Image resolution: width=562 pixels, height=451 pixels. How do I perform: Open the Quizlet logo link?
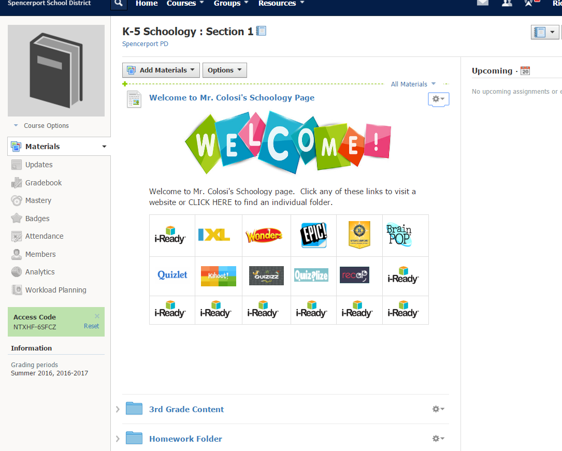[x=172, y=275]
